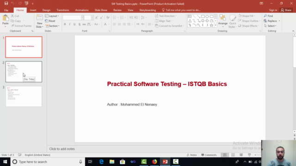Switch to Slide Sorter view in the status bar

(x=233, y=155)
